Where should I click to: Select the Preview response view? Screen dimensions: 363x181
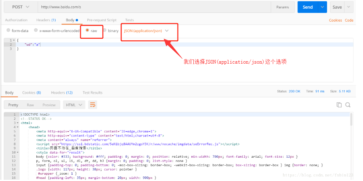[49, 105]
